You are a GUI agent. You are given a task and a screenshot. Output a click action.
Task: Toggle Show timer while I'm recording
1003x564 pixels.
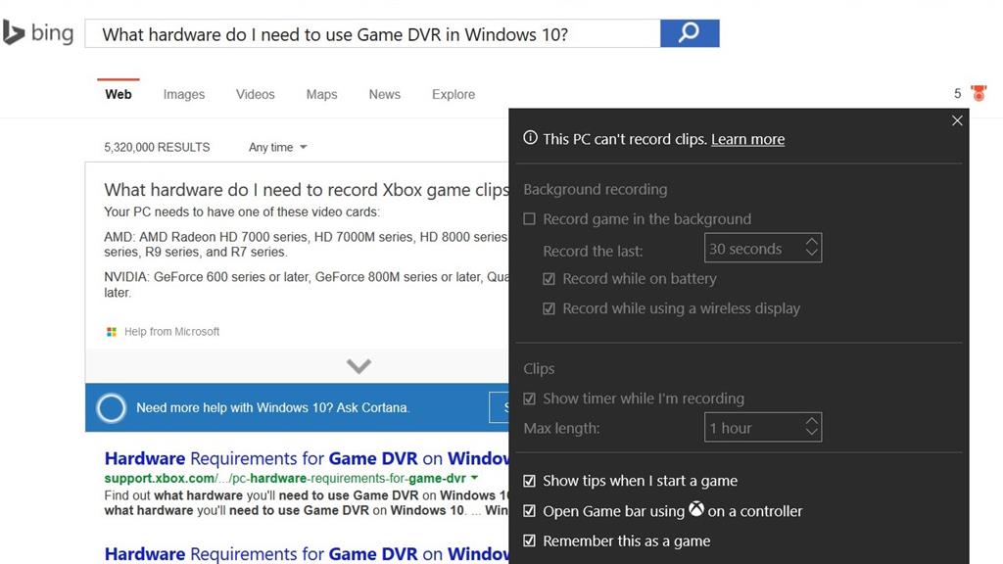pyautogui.click(x=529, y=399)
